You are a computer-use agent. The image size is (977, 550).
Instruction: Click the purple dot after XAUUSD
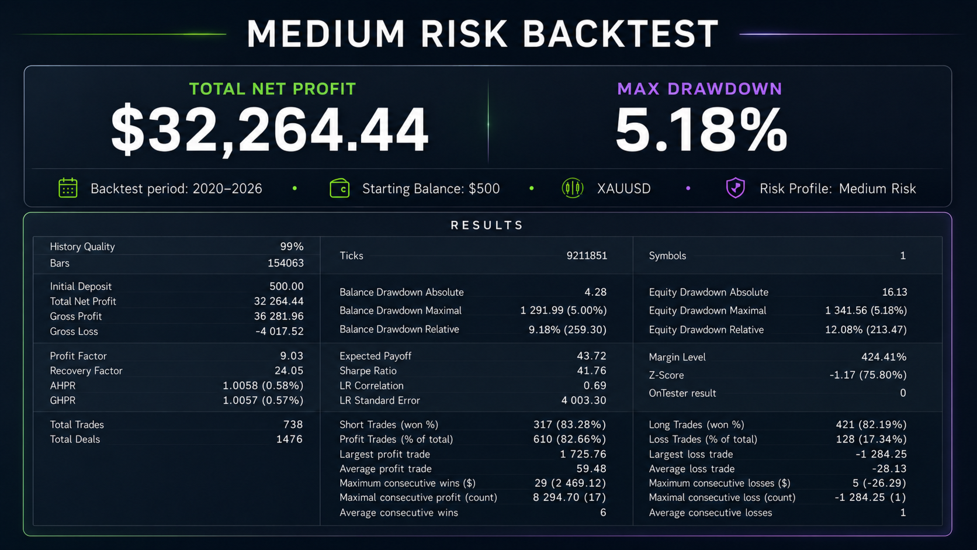coord(688,188)
